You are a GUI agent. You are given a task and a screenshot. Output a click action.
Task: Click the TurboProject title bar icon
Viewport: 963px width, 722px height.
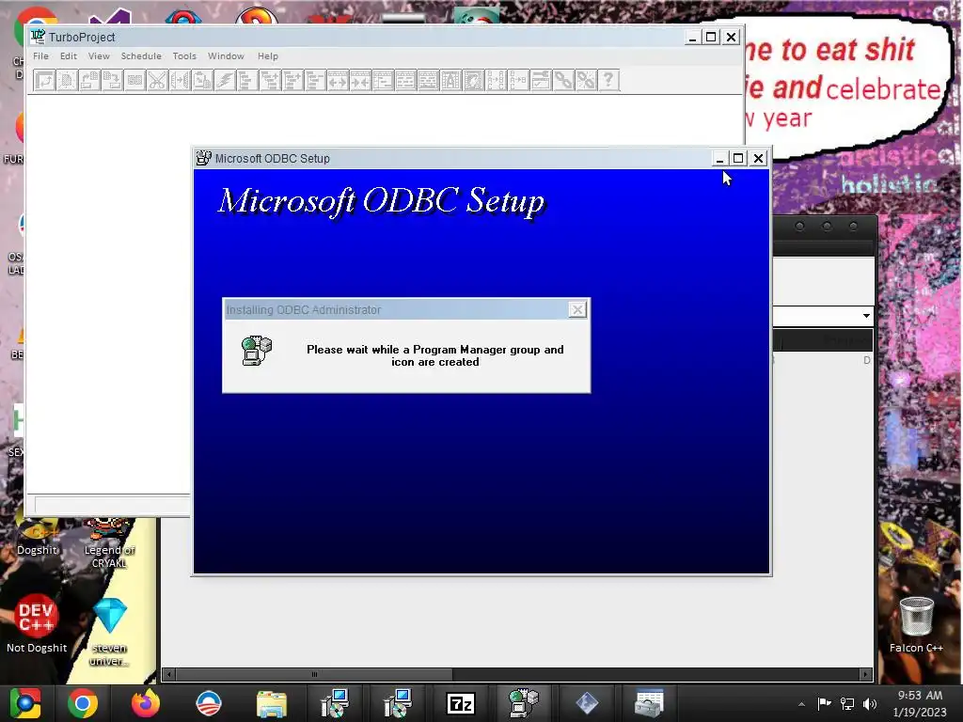click(x=38, y=37)
